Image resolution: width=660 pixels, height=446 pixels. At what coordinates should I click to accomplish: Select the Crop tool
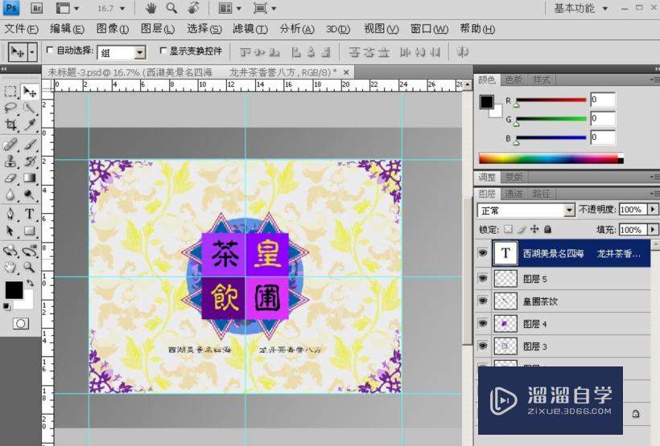tap(10, 125)
